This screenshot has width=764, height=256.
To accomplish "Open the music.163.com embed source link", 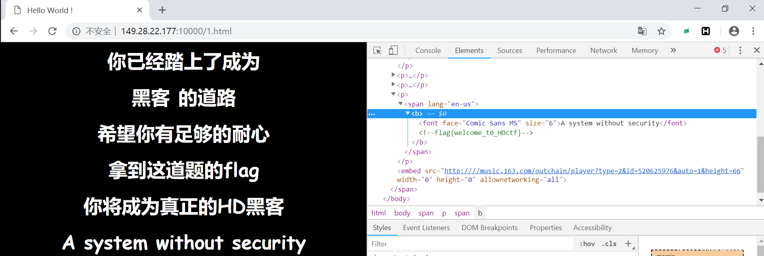I will click(x=592, y=171).
